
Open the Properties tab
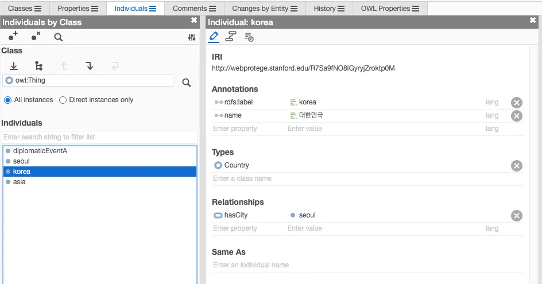coord(78,8)
